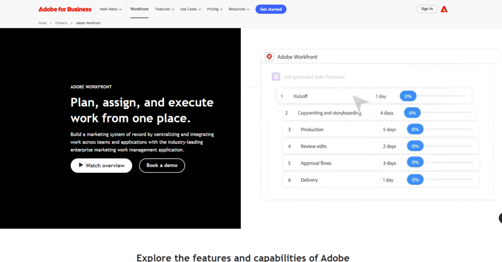Go to Home breadcrumb link
The width and height of the screenshot is (502, 262).
43,23
